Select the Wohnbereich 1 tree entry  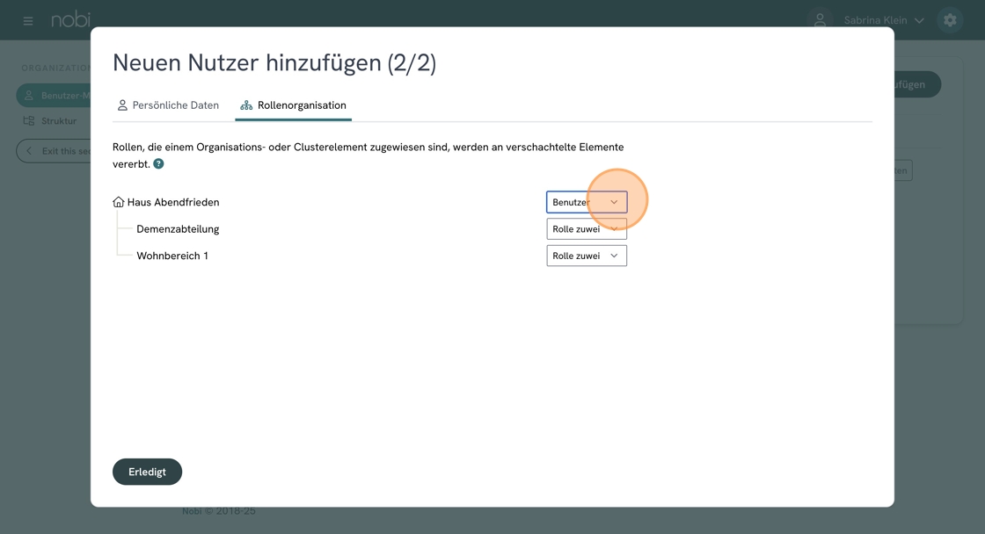point(172,256)
